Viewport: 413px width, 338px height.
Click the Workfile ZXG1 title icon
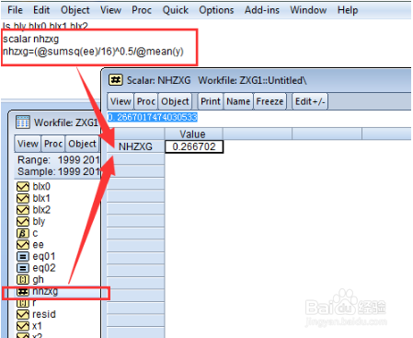[x=23, y=122]
